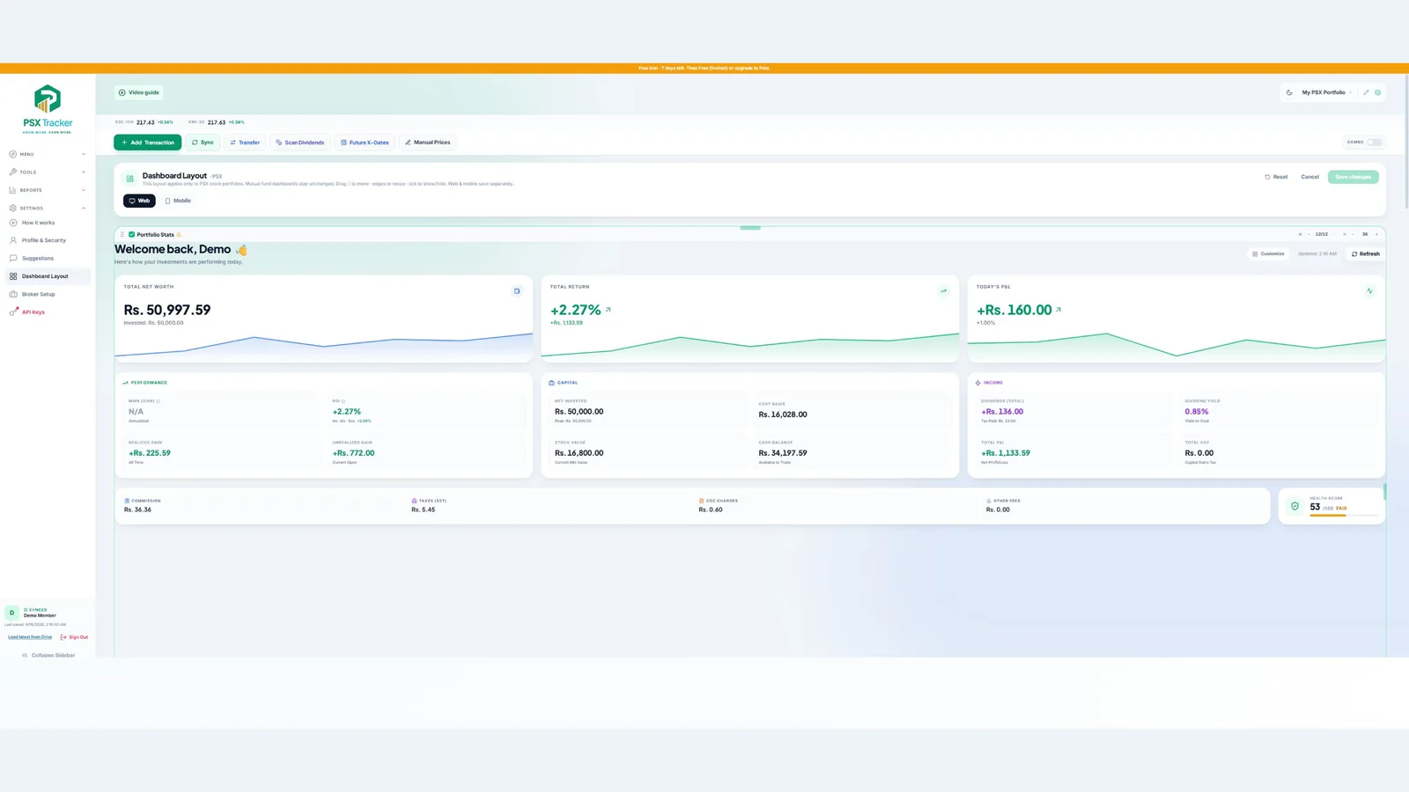Expand the TOOLS section in sidebar
Screen dimensions: 1409x792
tap(48, 172)
